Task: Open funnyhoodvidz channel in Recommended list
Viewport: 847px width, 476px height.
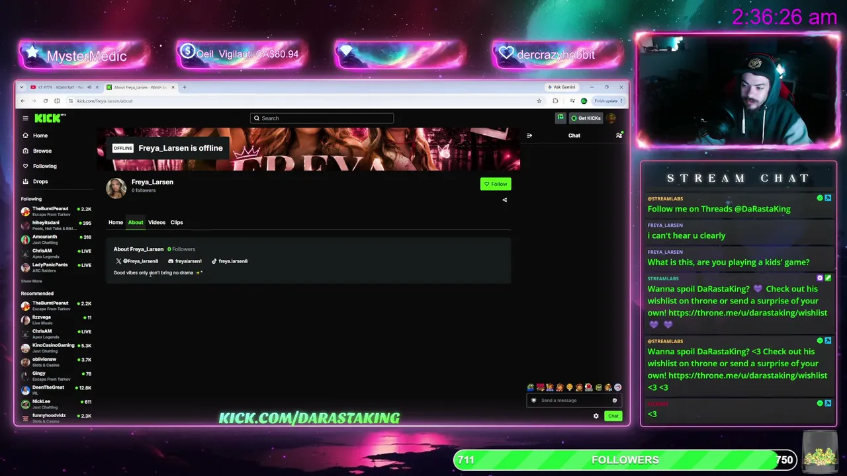Action: [x=56, y=418]
